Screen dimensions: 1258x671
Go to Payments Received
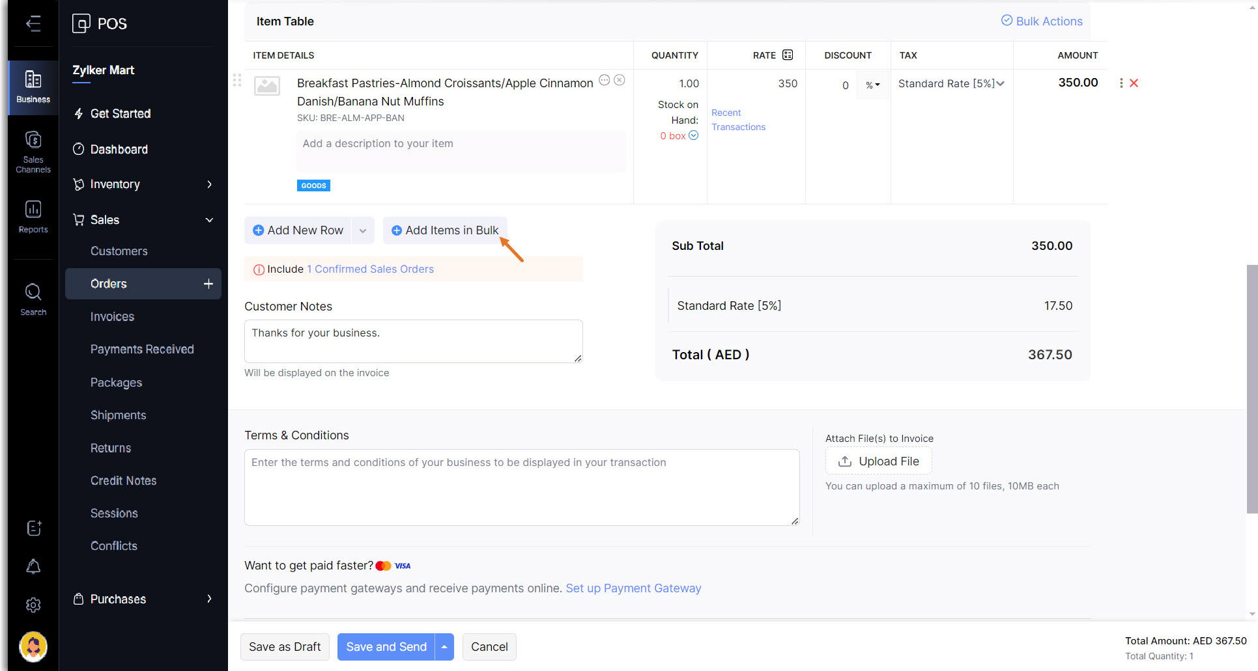coord(142,349)
